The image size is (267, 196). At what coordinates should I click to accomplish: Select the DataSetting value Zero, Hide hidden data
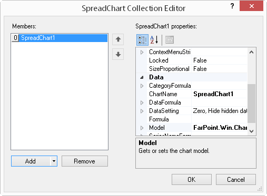click(x=219, y=111)
